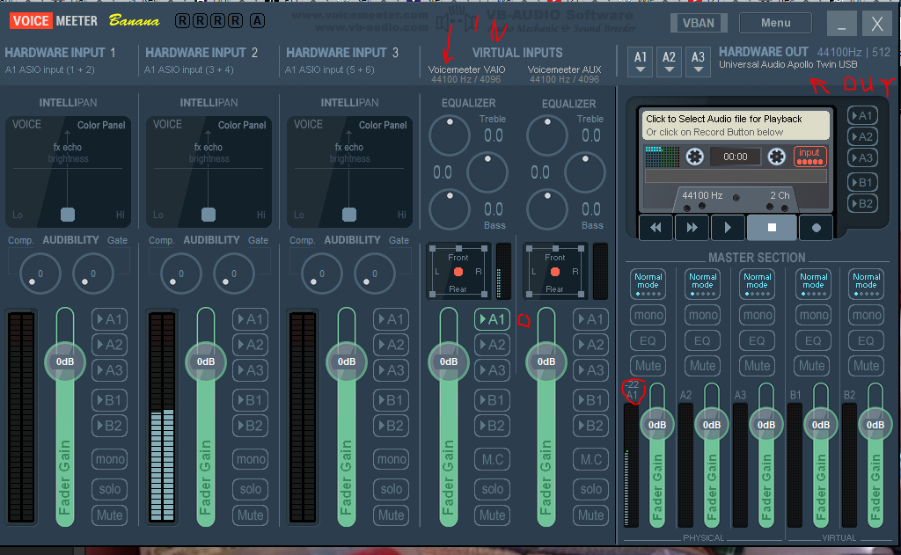Open the Menu button
This screenshot has height=555, width=901.
tap(776, 23)
